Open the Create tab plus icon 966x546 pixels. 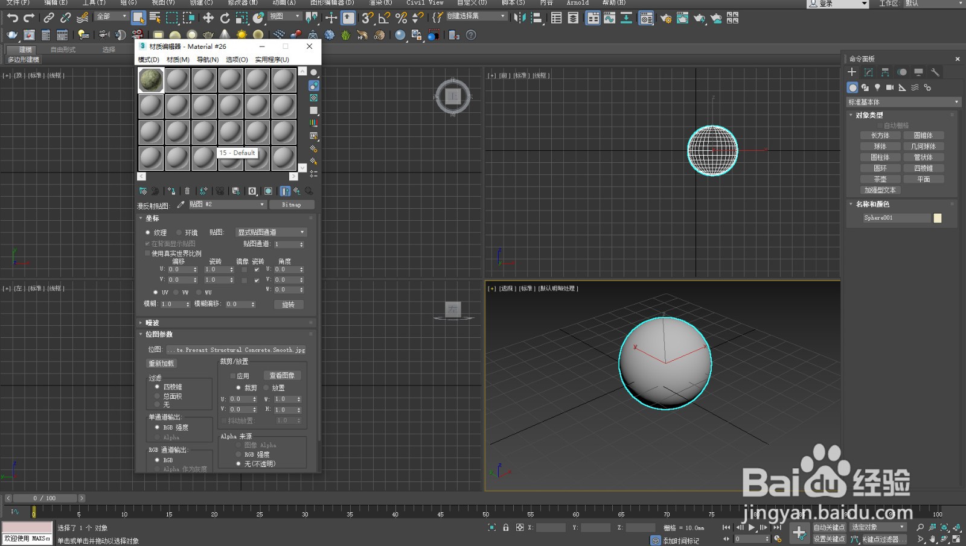coord(852,72)
